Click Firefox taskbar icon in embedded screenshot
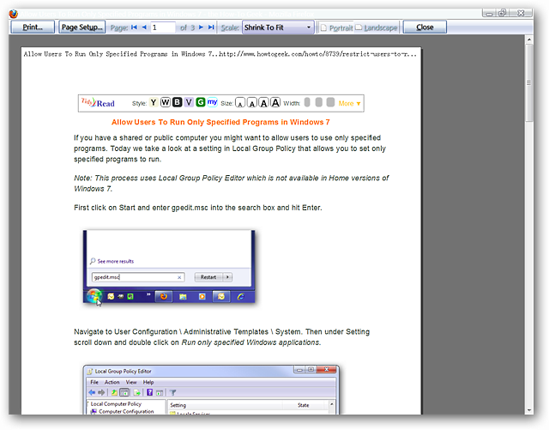Screen dimensions: 549x430 coord(164,297)
